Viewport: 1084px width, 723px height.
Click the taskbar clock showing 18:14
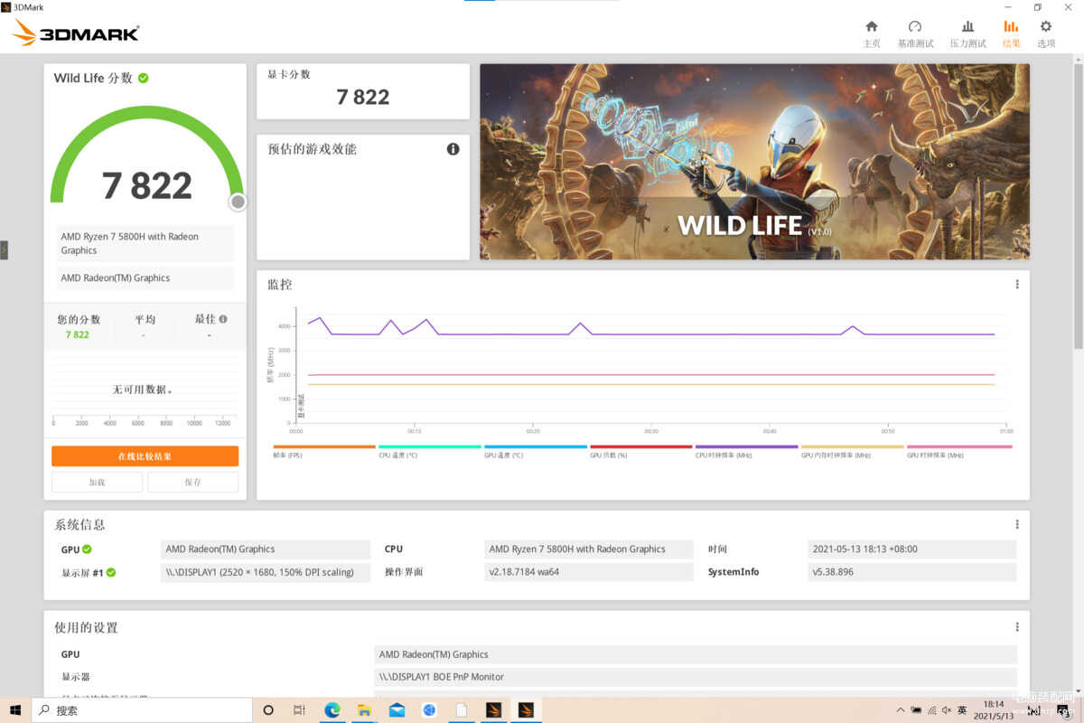(993, 710)
